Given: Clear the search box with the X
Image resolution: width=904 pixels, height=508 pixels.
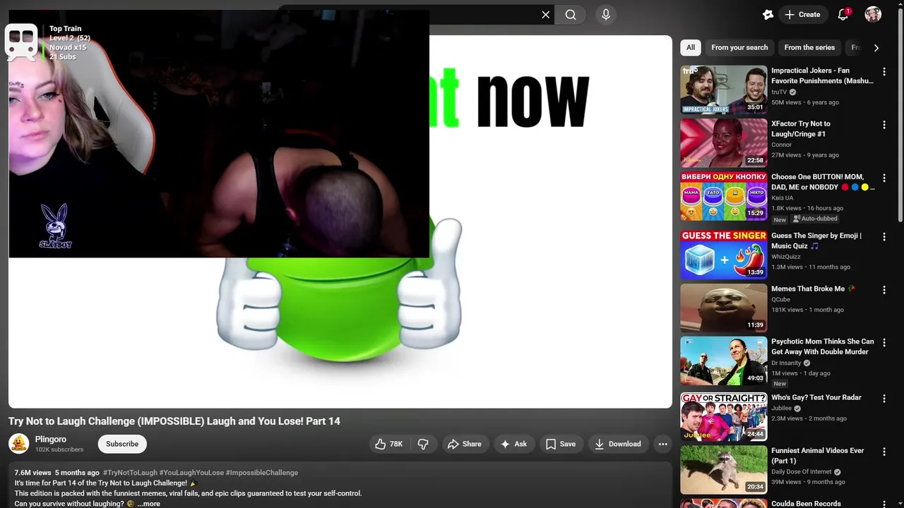Looking at the screenshot, I should point(545,15).
